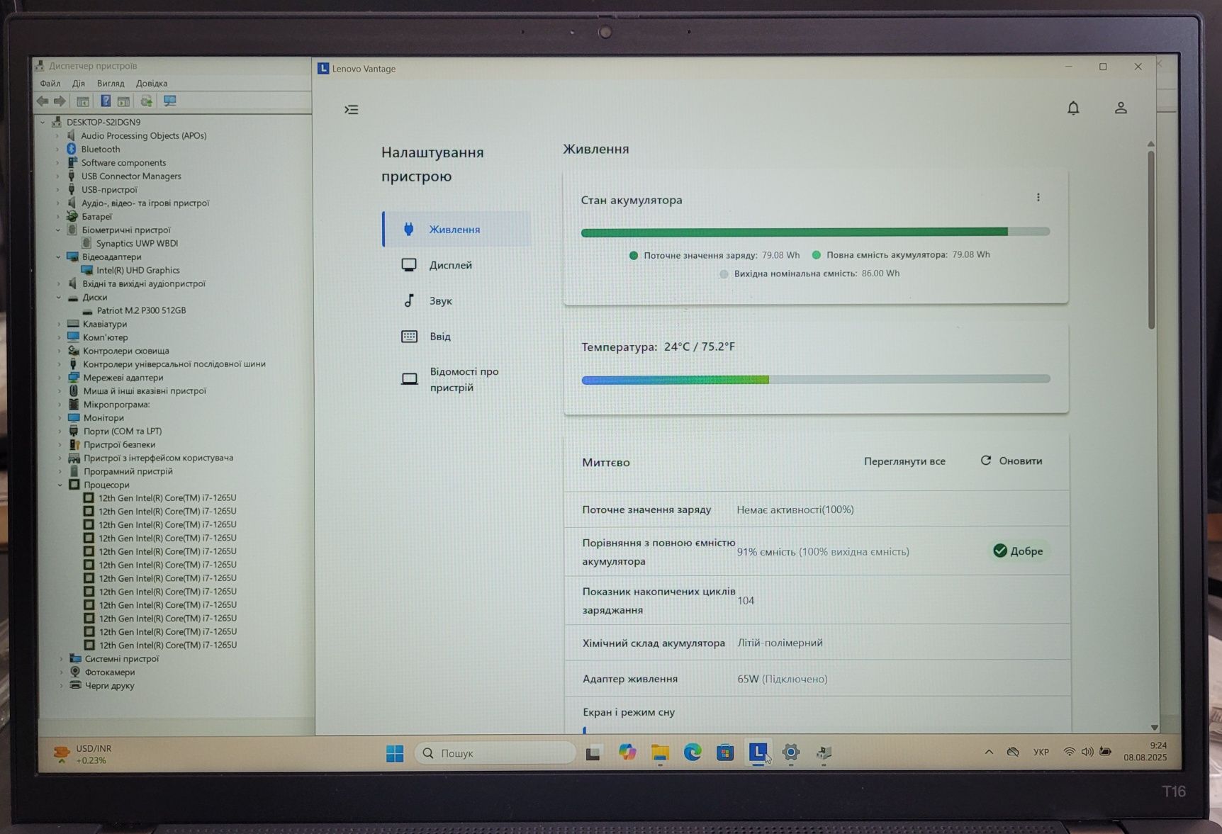Image resolution: width=1222 pixels, height=834 pixels.
Task: Expand the Клавіатури tree node
Action: click(60, 325)
